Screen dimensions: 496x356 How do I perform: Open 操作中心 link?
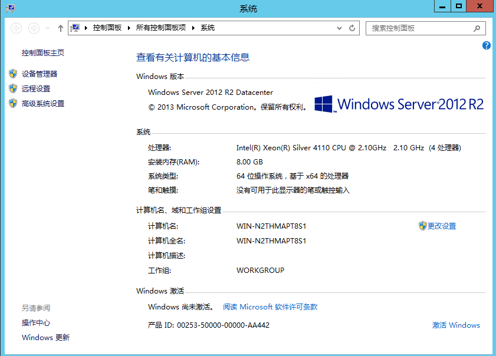(36, 323)
